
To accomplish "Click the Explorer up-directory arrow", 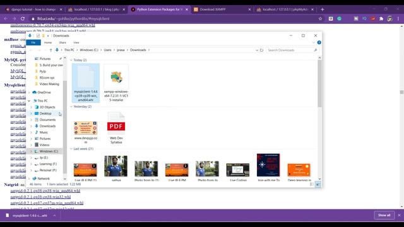I will (x=50, y=50).
